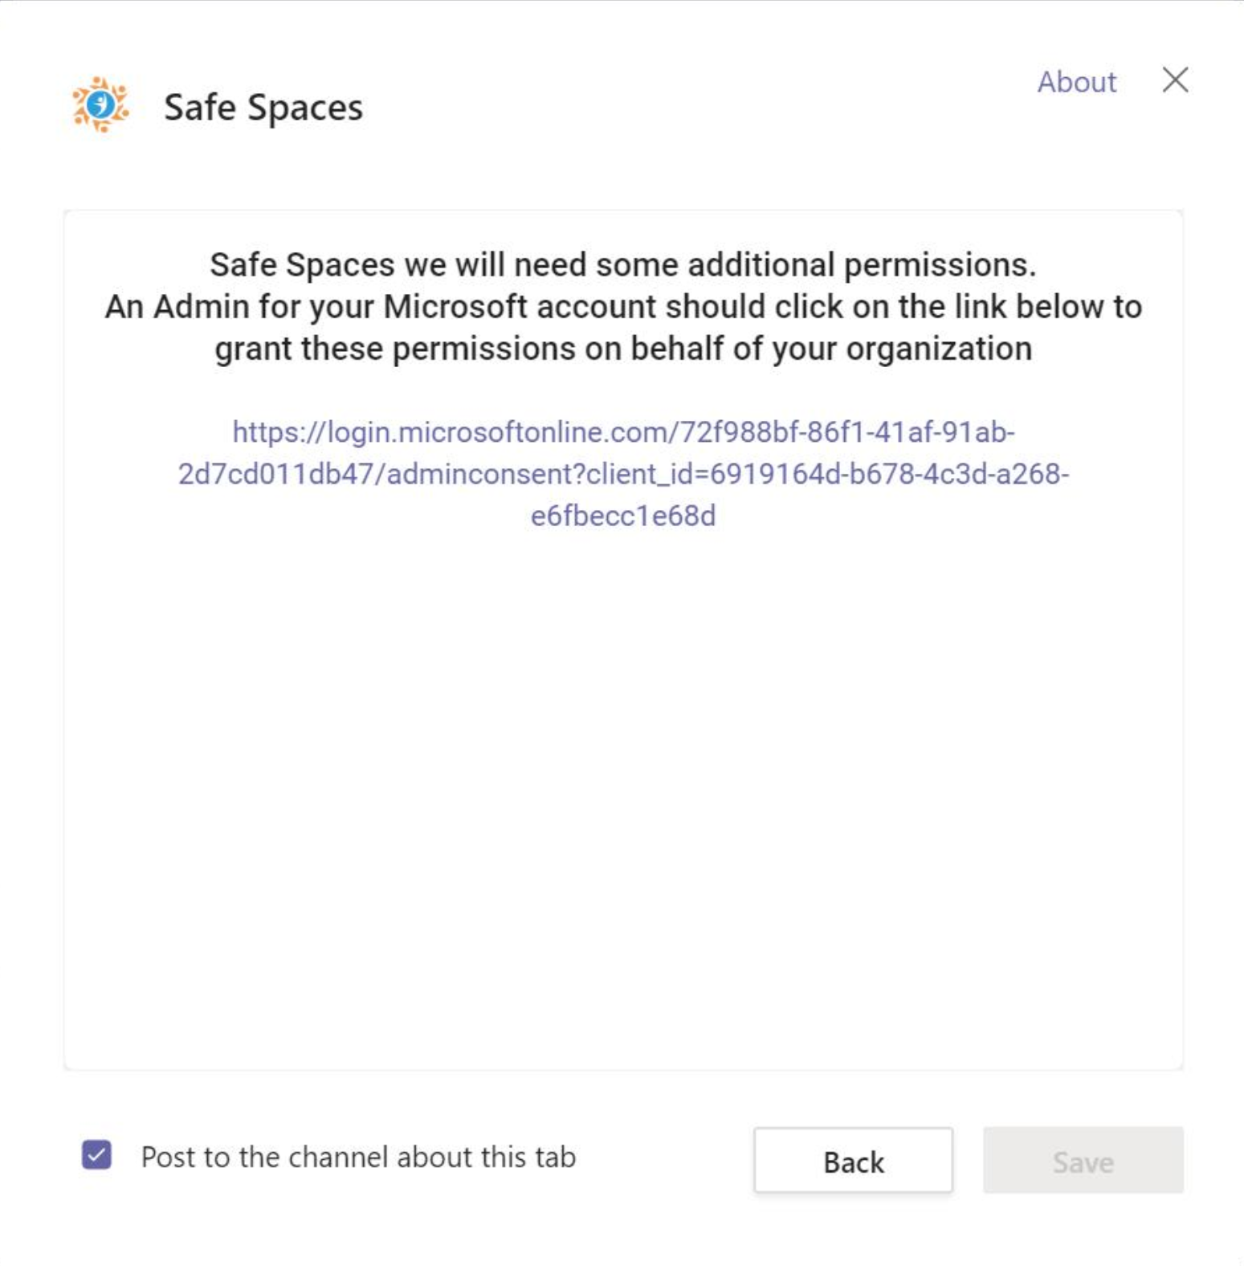Click the 'An Admin for your Microsoft account' line
The image size is (1244, 1266).
click(x=623, y=307)
